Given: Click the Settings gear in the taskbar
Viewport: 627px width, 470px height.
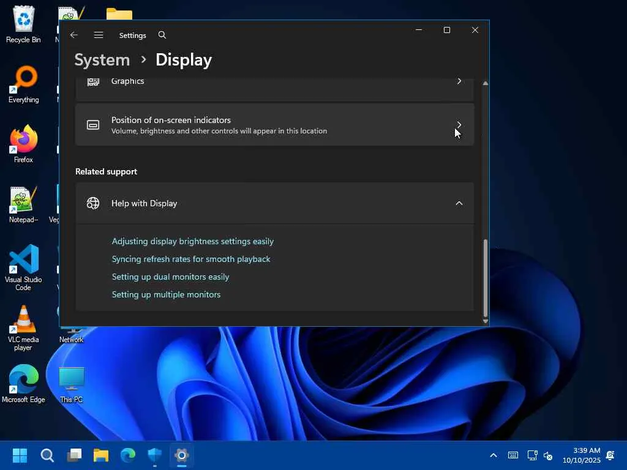Looking at the screenshot, I should [181, 455].
